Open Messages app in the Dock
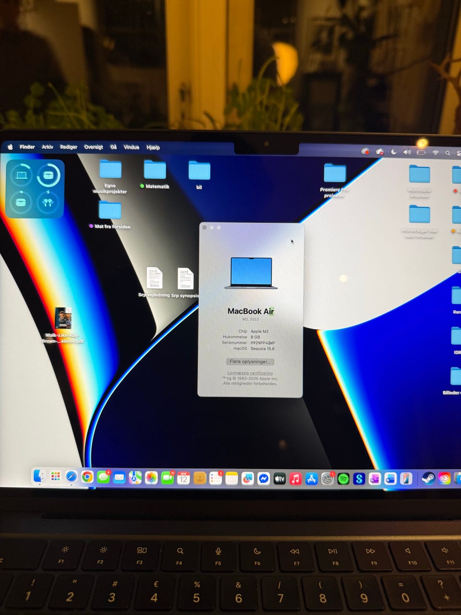 click(x=103, y=477)
